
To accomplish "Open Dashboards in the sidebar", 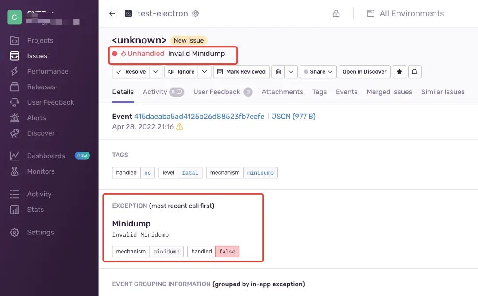I will (x=46, y=156).
